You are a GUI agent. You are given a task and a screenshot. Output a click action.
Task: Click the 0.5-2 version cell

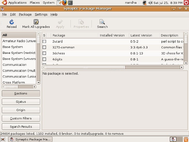[134, 41]
